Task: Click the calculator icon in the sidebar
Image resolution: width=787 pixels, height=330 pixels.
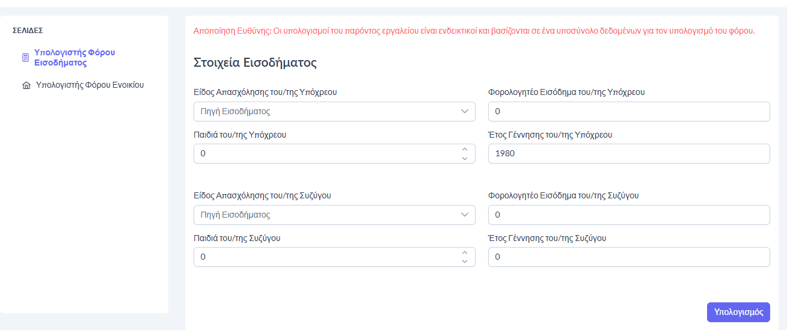Action: point(25,58)
